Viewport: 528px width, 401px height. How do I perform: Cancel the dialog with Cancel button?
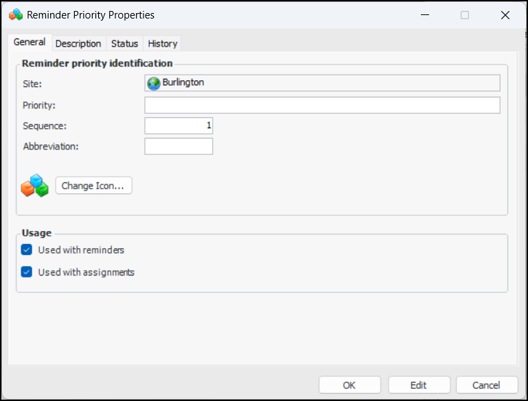point(487,385)
